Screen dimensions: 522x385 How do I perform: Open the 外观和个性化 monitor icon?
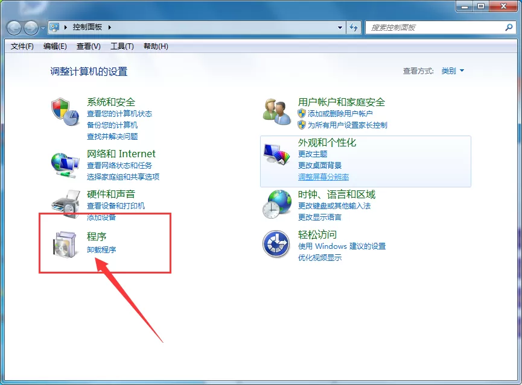tap(276, 154)
